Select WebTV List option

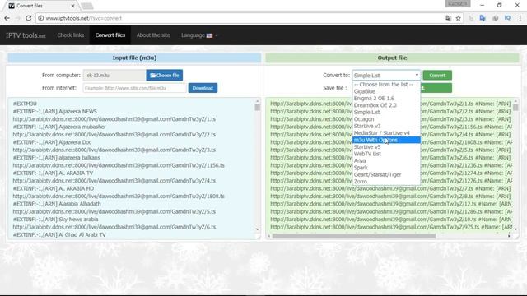pyautogui.click(x=386, y=154)
